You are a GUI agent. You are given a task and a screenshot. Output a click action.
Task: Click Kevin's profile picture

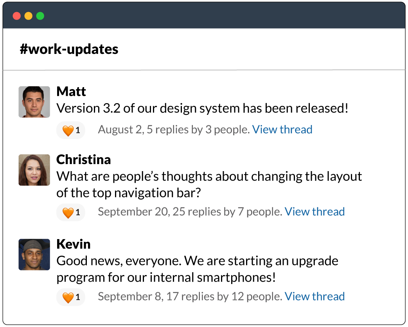pos(34,254)
